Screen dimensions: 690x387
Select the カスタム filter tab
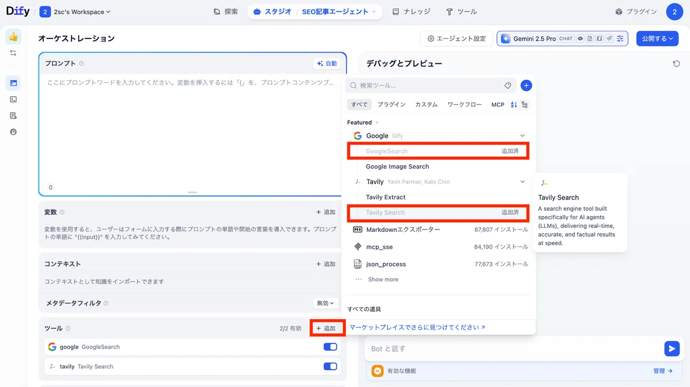tap(426, 105)
